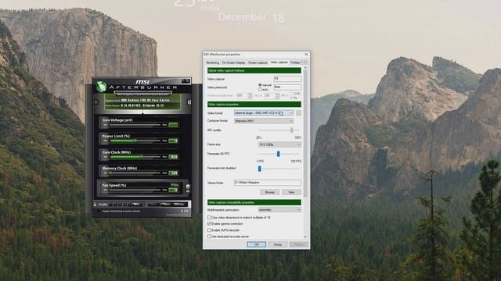Uncheck Enable gamma correction
This screenshot has height=281, width=501.
coord(209,224)
